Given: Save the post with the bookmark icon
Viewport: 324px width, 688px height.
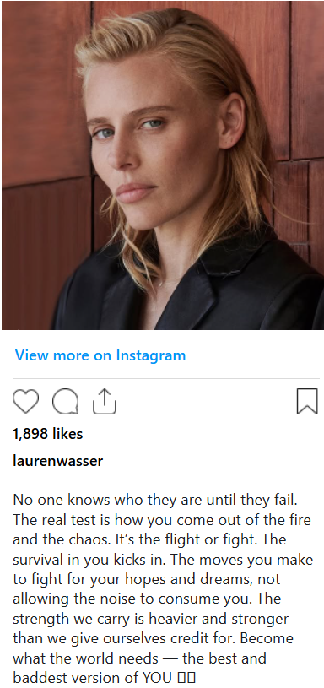Looking at the screenshot, I should point(307,402).
